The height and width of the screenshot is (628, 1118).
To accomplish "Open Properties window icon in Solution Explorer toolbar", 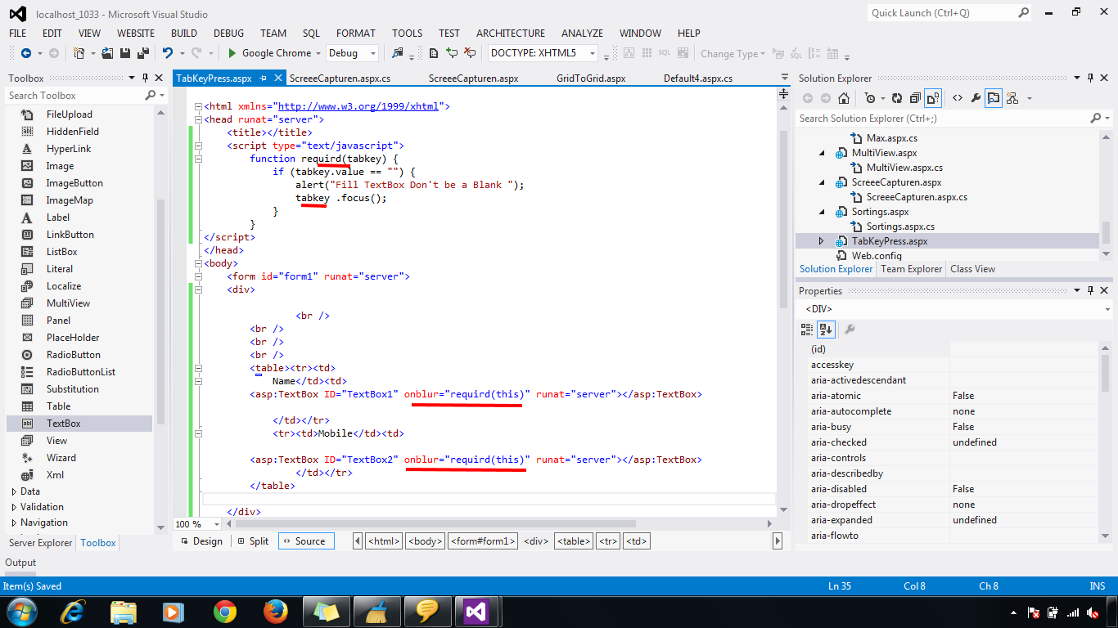I will (975, 97).
